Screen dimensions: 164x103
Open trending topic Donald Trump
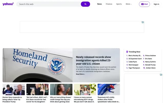coord(150,65)
